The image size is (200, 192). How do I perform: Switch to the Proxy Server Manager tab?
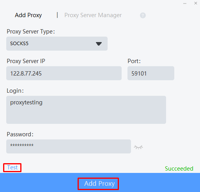[93, 15]
